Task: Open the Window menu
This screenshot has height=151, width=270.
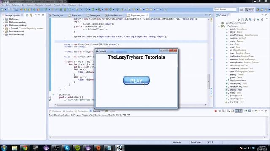Action: pyautogui.click(x=72, y=5)
